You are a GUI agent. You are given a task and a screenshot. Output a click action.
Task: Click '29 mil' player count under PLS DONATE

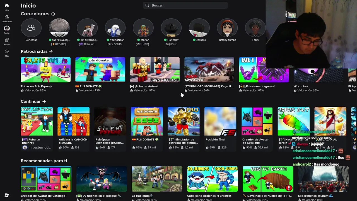[x=152, y=147]
